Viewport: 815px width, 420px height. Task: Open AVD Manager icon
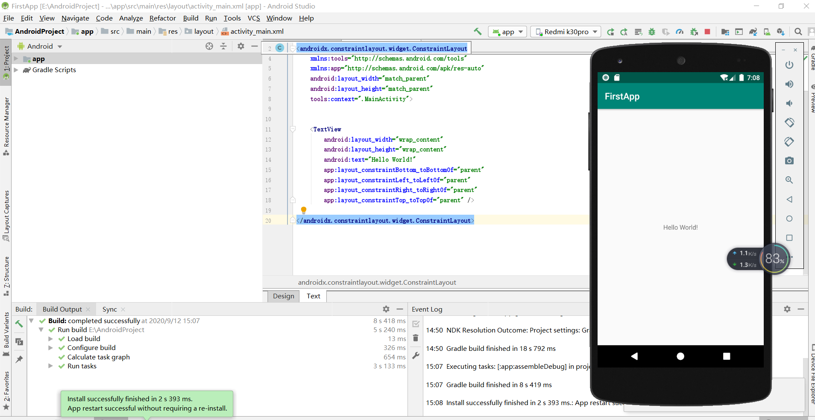pos(767,32)
